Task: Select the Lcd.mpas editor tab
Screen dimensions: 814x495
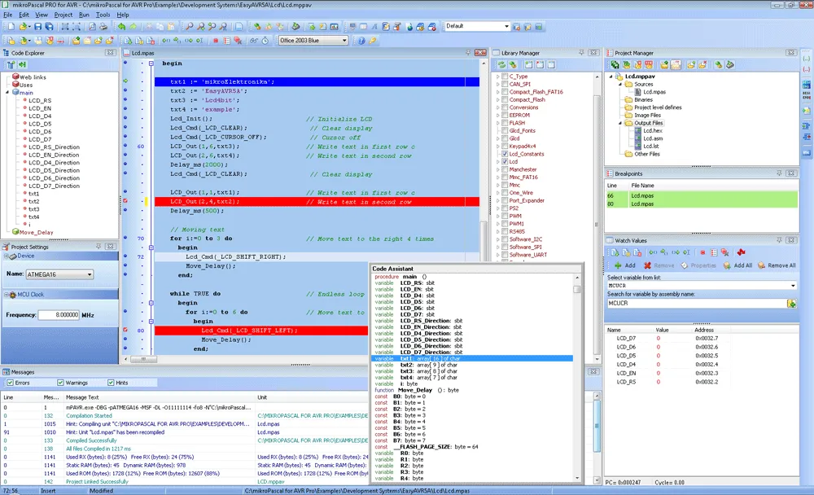Action: (x=139, y=53)
